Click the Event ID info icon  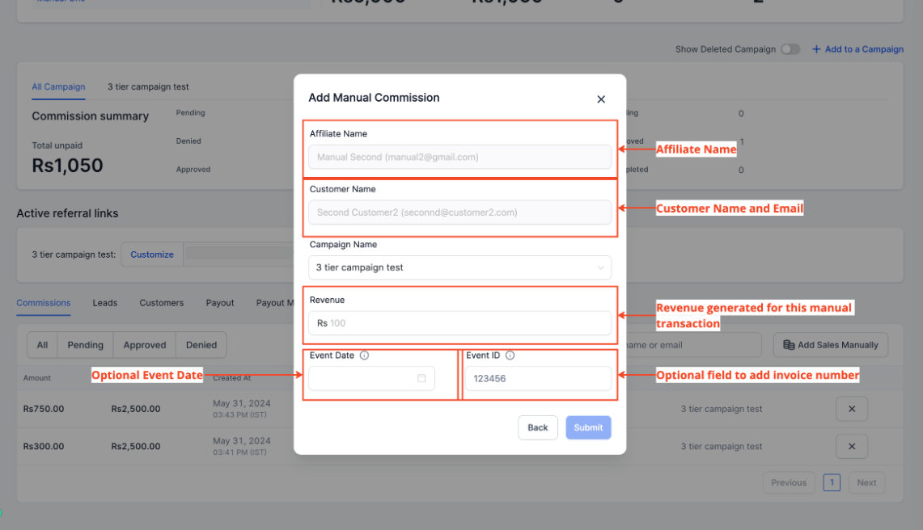click(x=510, y=355)
